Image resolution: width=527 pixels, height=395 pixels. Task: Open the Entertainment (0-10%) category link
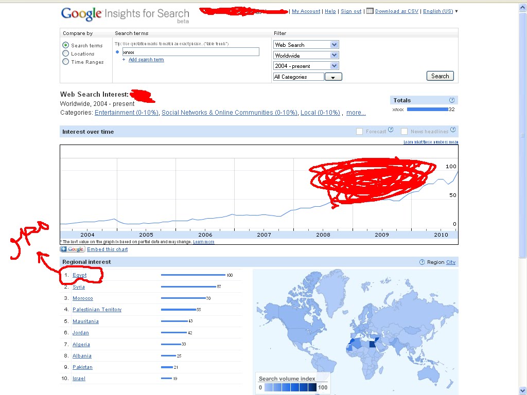(127, 113)
